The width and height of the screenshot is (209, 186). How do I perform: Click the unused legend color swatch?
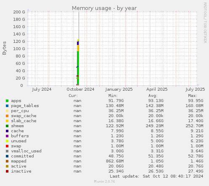[7, 141]
